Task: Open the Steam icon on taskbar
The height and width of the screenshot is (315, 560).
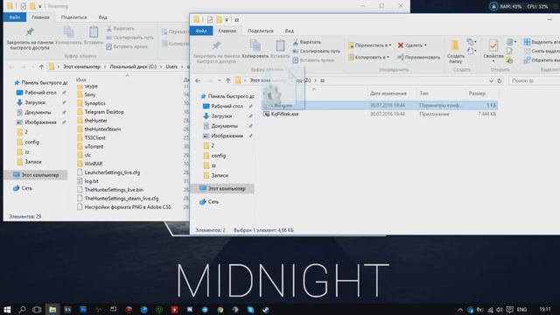Action: pyautogui.click(x=266, y=310)
